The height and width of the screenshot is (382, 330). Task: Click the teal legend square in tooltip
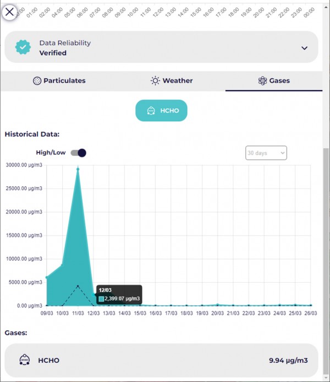tap(101, 299)
